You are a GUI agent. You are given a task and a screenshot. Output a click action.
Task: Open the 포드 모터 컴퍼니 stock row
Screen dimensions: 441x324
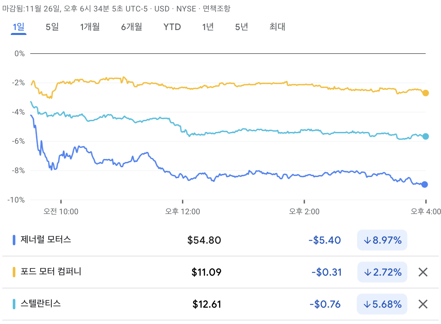tap(220, 272)
